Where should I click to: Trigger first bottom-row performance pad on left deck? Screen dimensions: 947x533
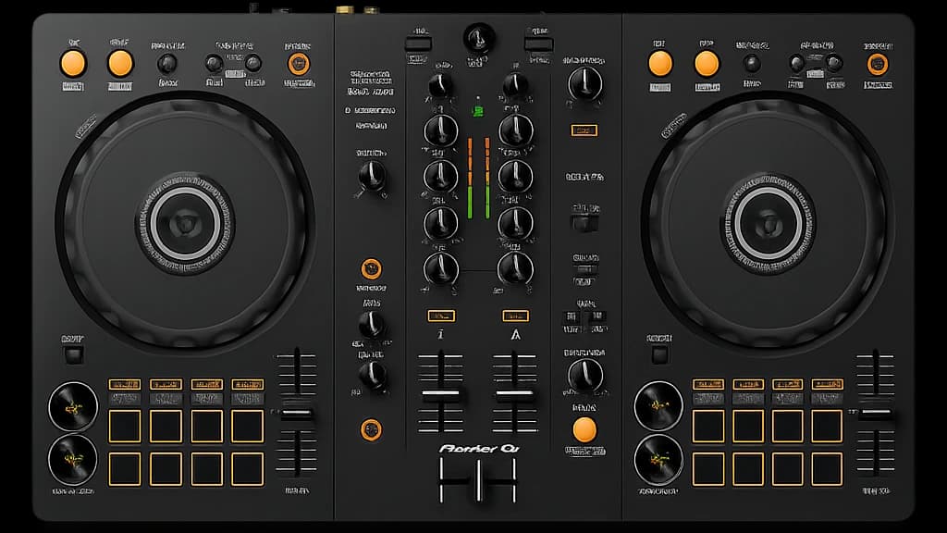pos(125,469)
